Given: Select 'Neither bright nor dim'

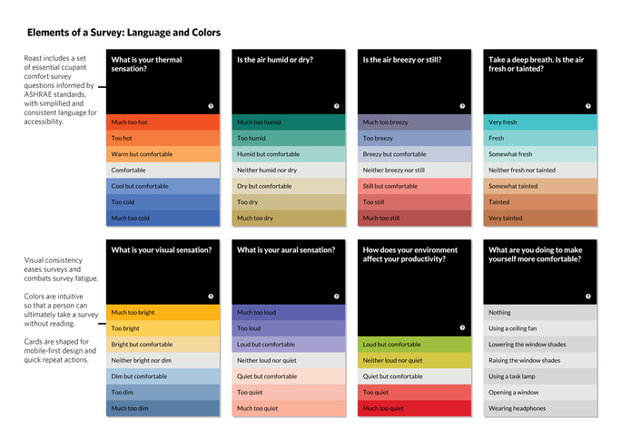Looking at the screenshot, I should click(x=163, y=360).
